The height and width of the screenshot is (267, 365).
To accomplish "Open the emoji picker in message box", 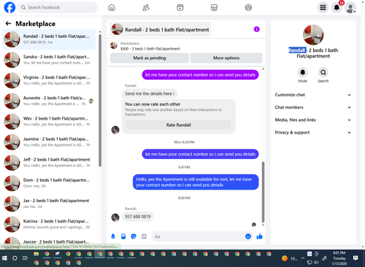I will (x=248, y=236).
